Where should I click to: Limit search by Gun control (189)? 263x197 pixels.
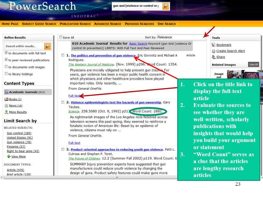coord(19,133)
